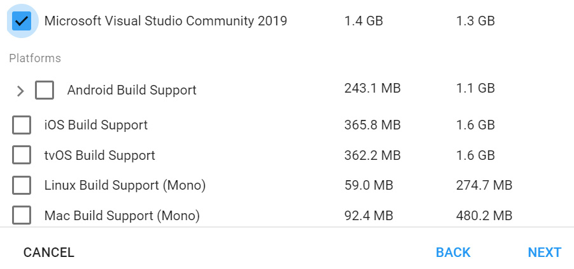
Task: Uncheck Microsoft Visual Studio Community 2019
Action: 22,21
